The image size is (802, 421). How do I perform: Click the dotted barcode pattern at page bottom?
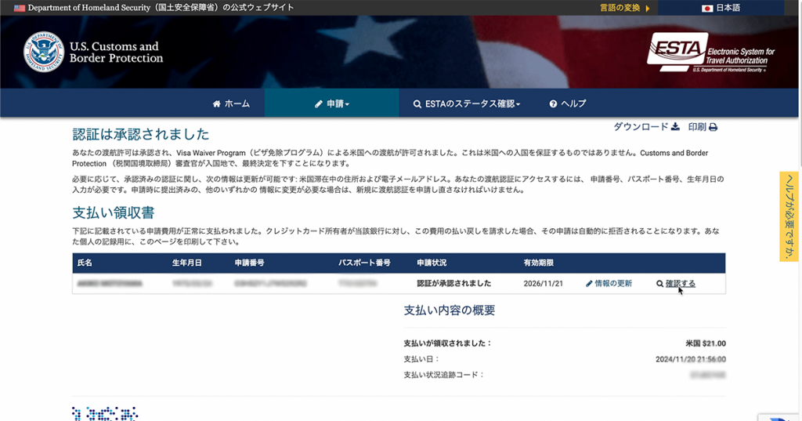click(104, 413)
